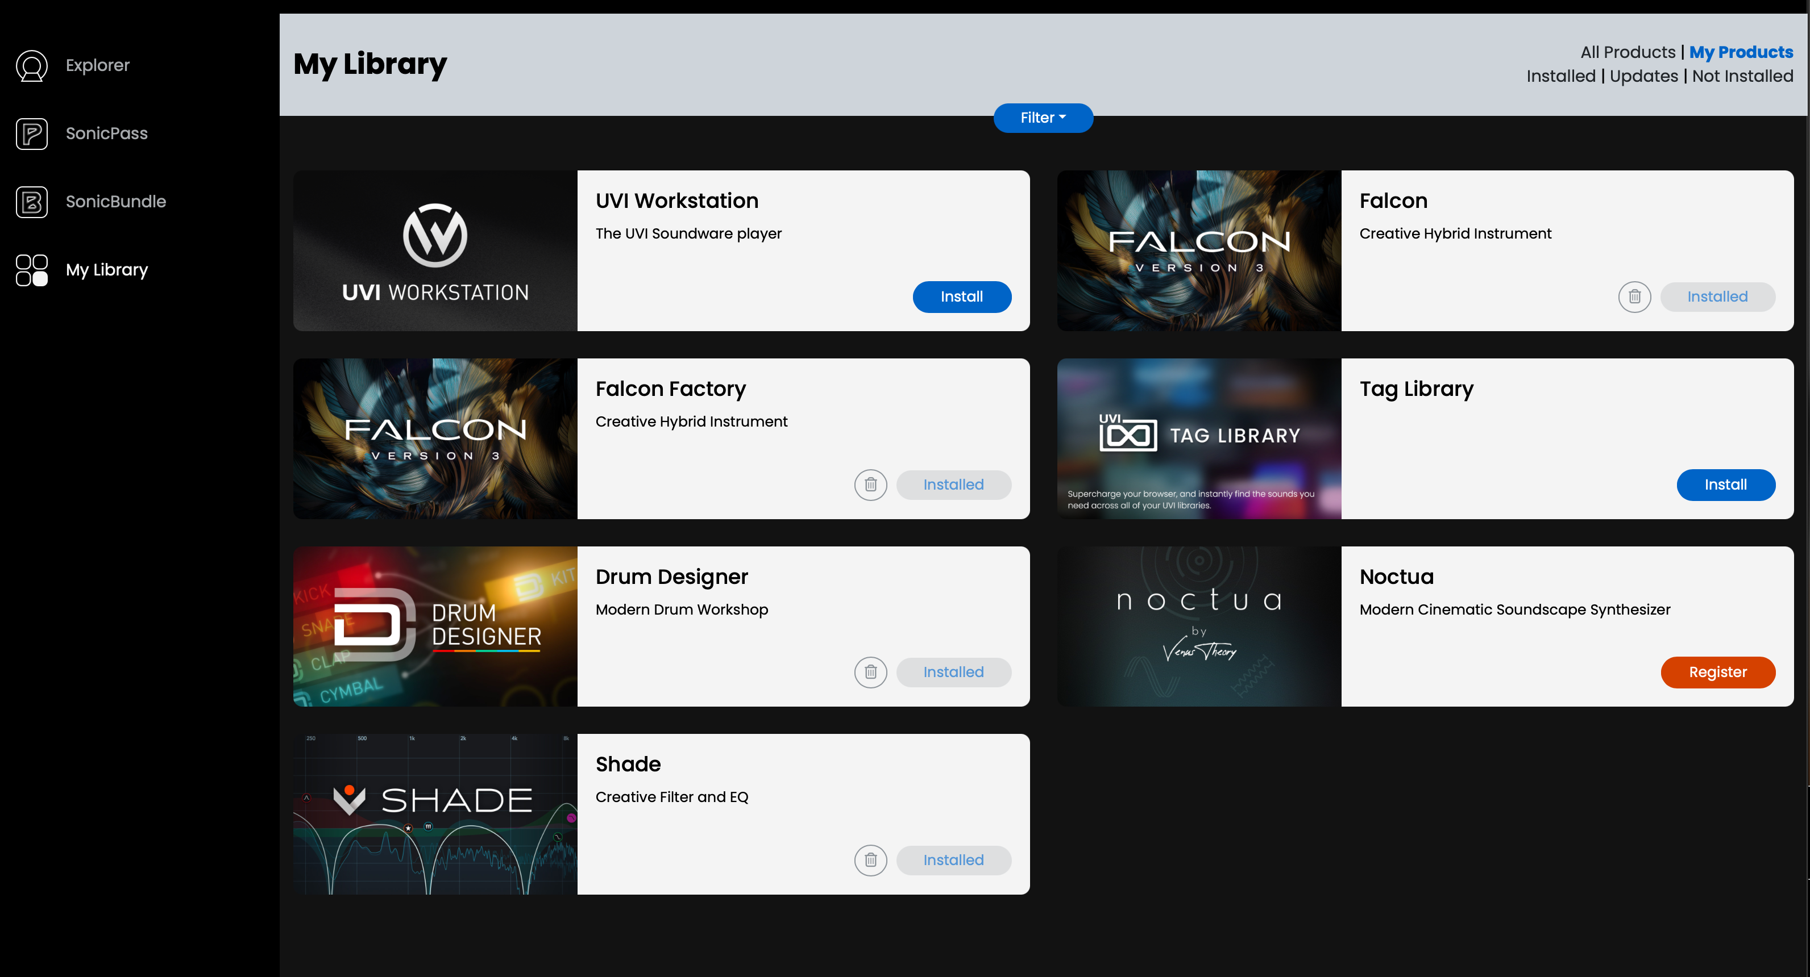Click 'Creative Filter and EQ' description
The height and width of the screenshot is (977, 1810).
coord(672,798)
